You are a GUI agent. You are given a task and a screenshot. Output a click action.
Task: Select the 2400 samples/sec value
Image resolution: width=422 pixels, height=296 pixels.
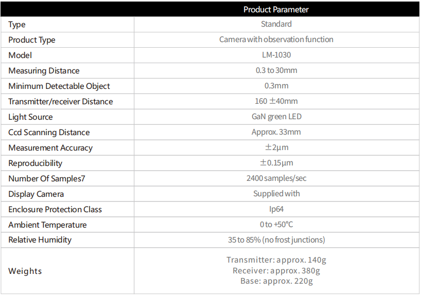(x=276, y=178)
